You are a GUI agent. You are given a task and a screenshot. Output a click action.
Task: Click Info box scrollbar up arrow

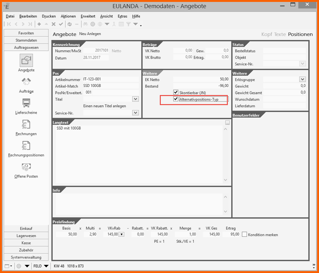click(226, 197)
